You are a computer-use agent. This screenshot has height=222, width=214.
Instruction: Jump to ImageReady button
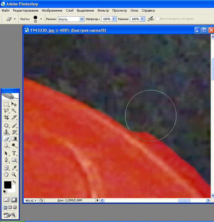click(x=10, y=215)
